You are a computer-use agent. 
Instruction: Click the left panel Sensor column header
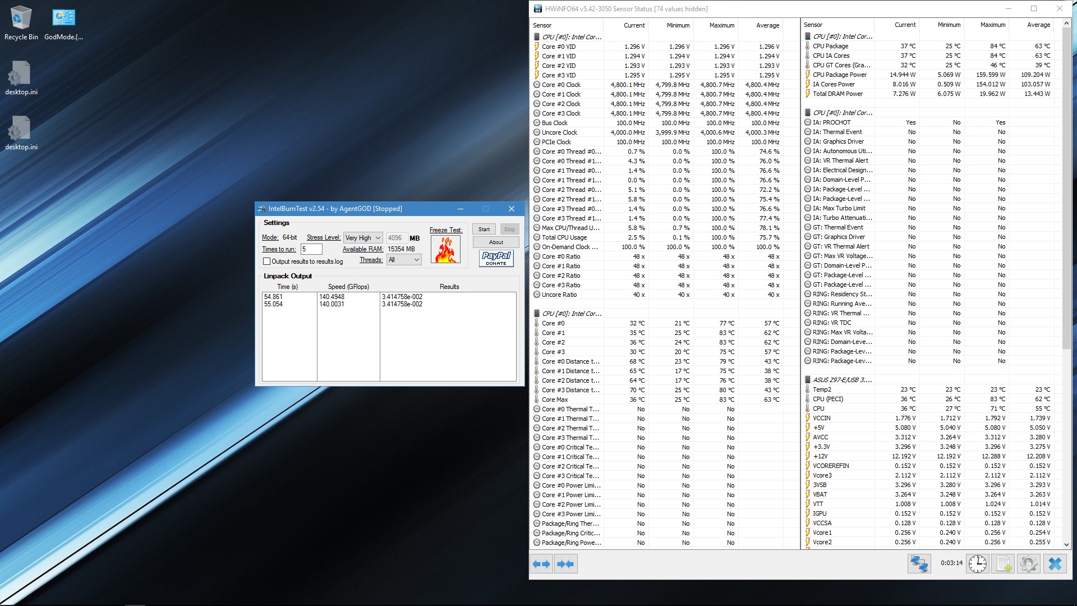click(567, 25)
